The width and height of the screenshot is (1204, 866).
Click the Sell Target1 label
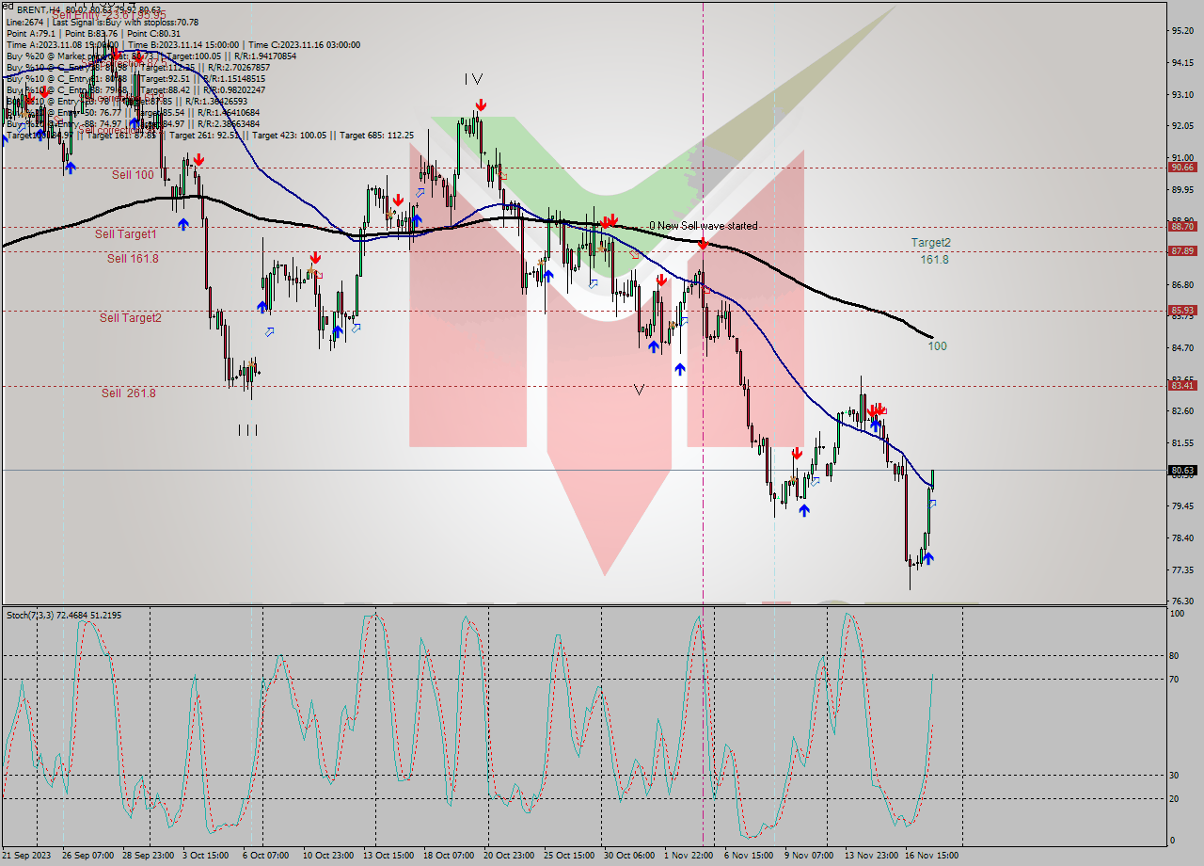(x=126, y=233)
